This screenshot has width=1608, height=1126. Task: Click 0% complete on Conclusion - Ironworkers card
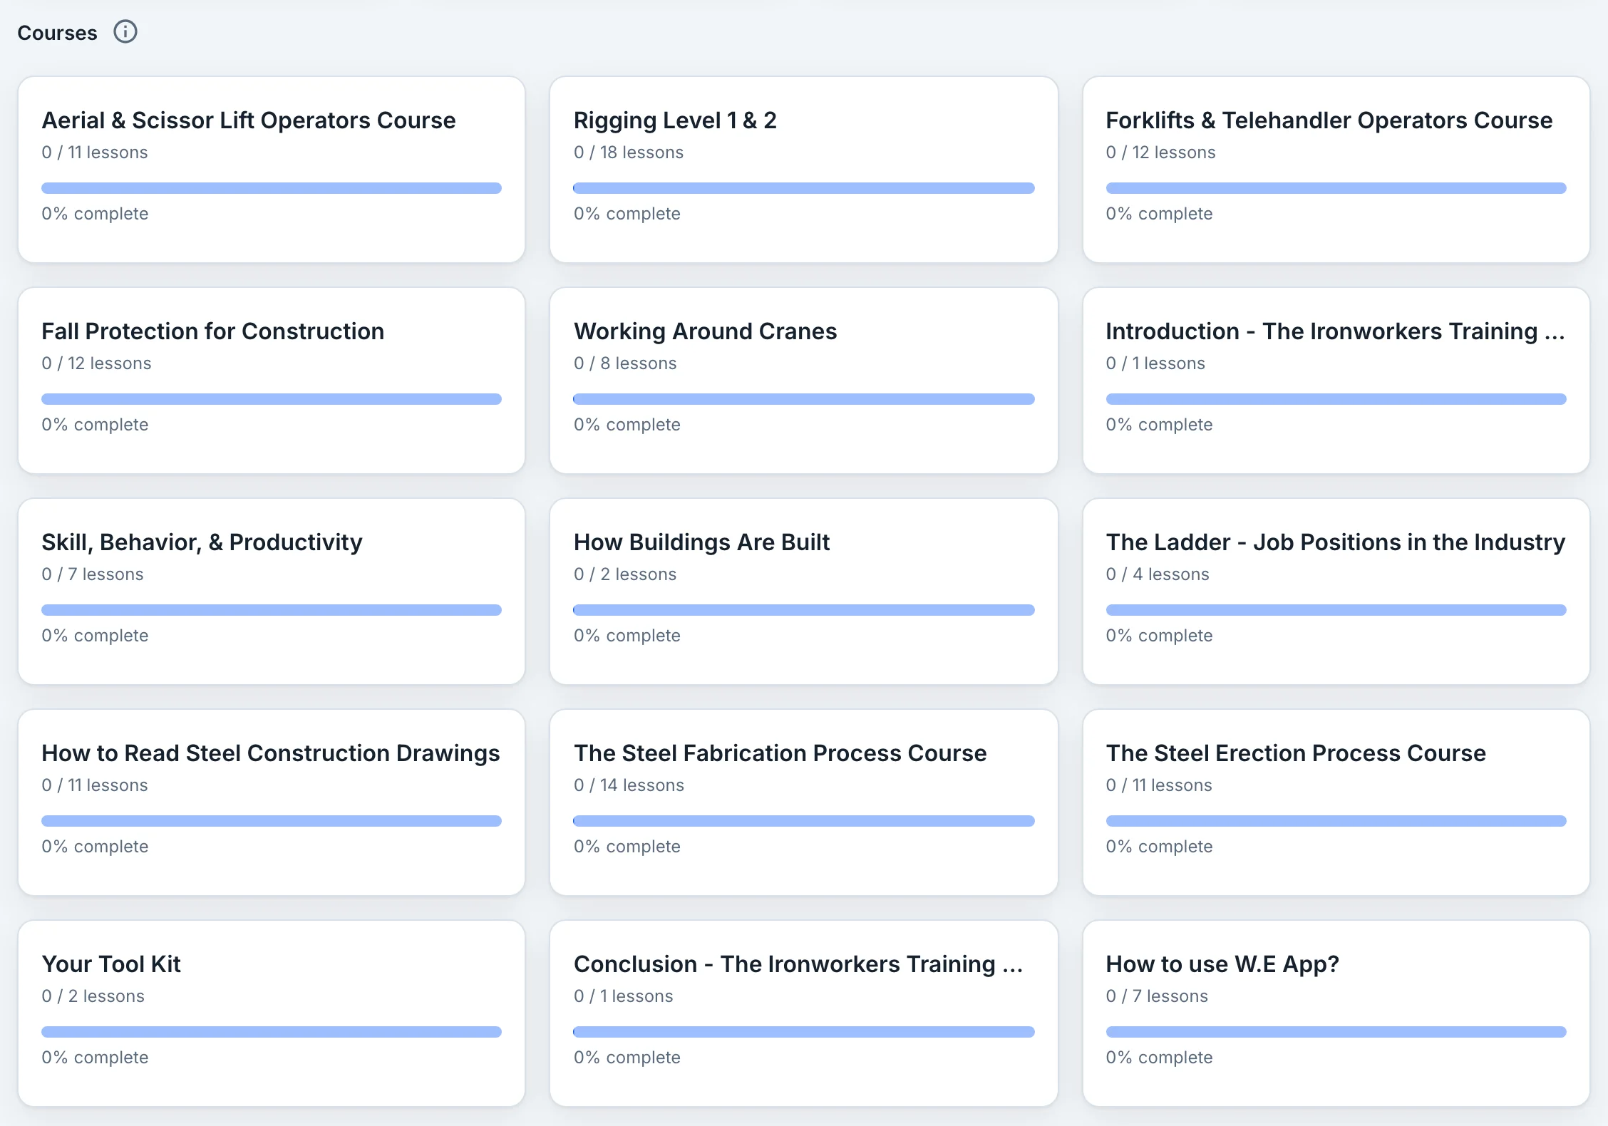[627, 1058]
